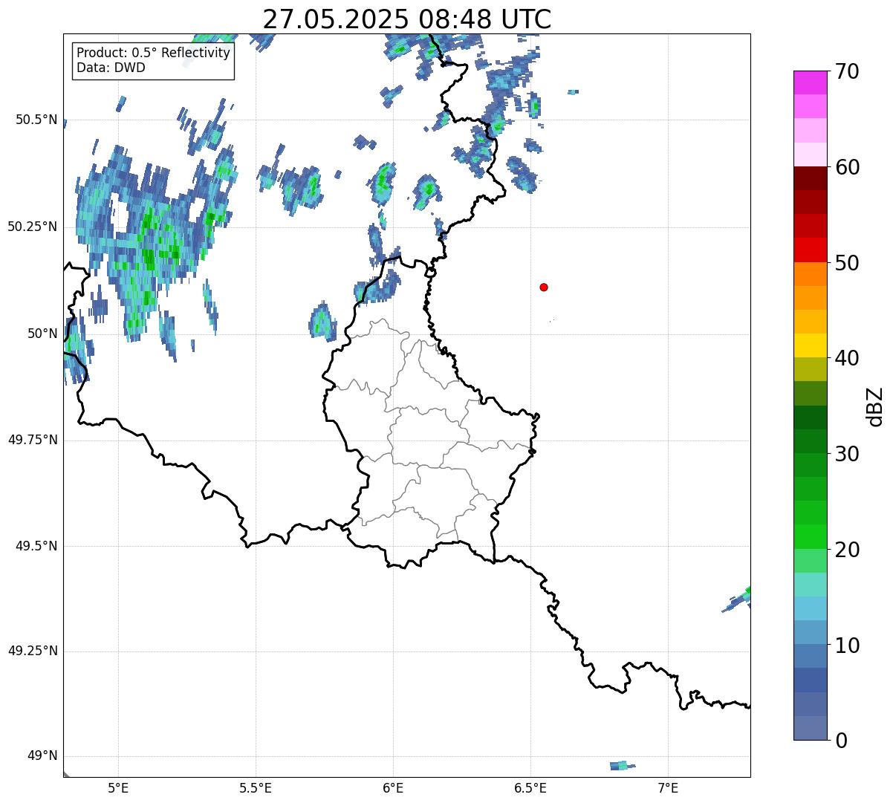This screenshot has width=893, height=803.
Task: Click the plot title '27.05.2025 08:48 UTC'
Action: 406,19
